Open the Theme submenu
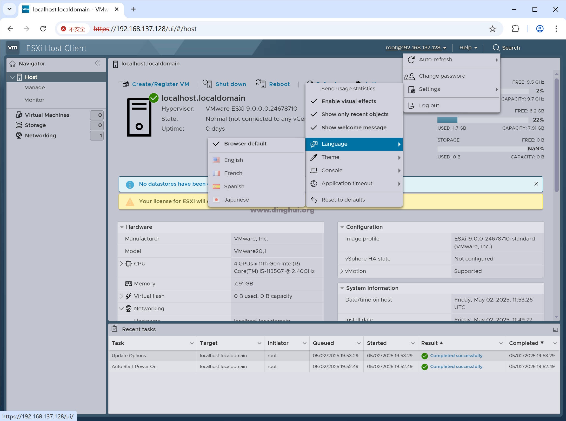Viewport: 566px width, 421px height. click(x=354, y=157)
